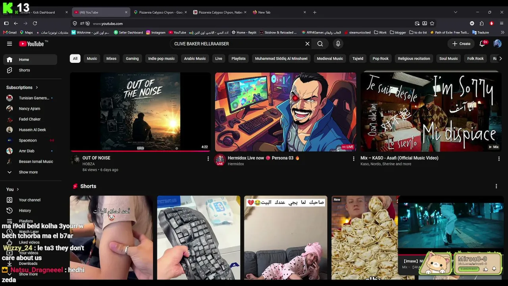Select Muhammad Siddiq Al Minshawi chip
The width and height of the screenshot is (508, 286).
[281, 58]
